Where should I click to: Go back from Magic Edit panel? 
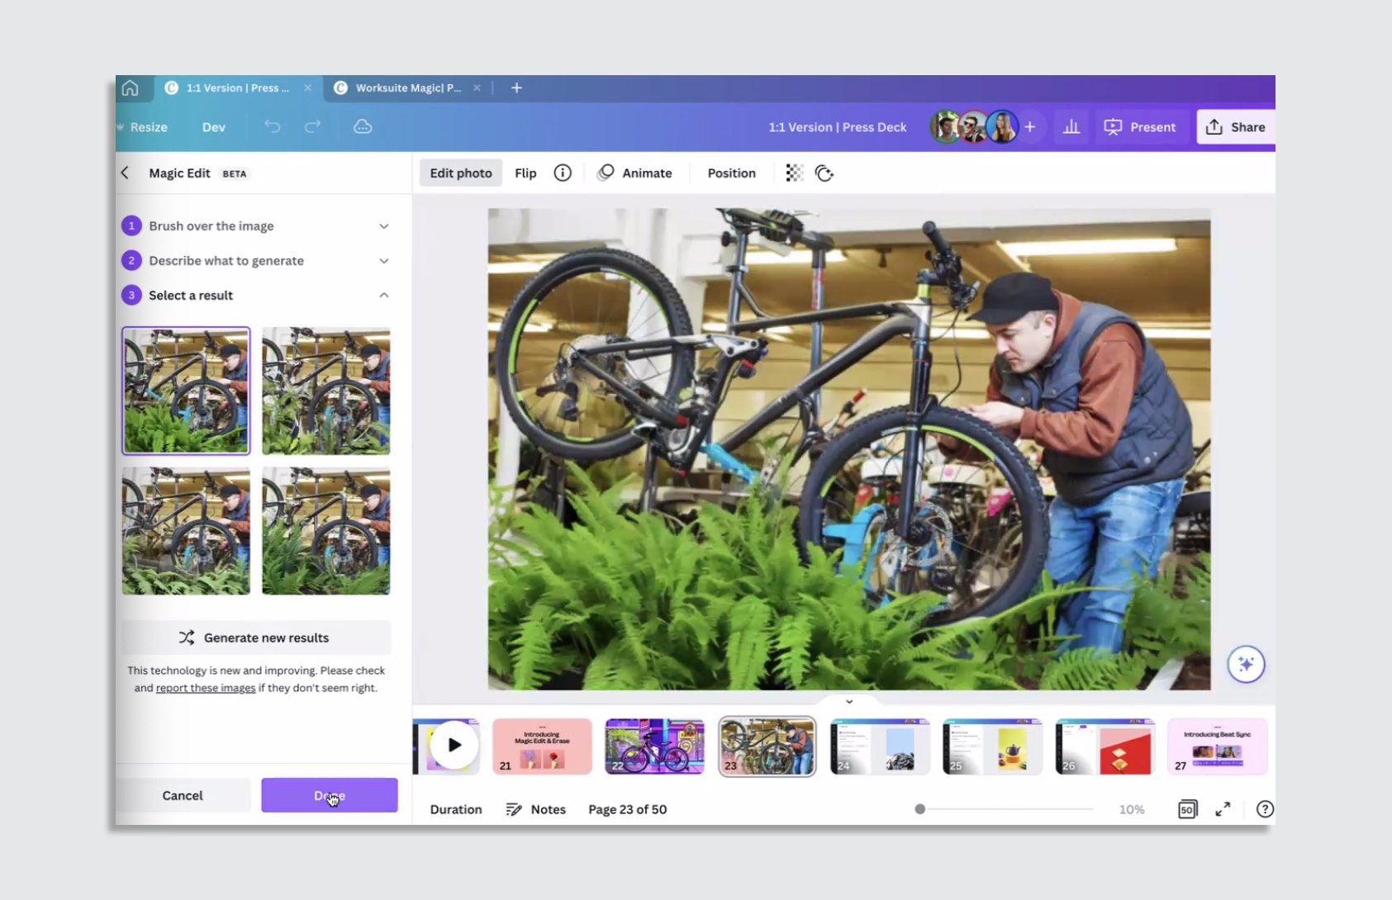click(x=125, y=173)
